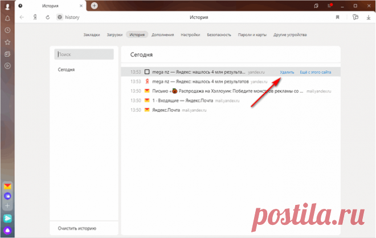Open the downloads arrow icon

click(x=369, y=17)
